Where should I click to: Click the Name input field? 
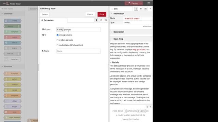tap(78, 51)
